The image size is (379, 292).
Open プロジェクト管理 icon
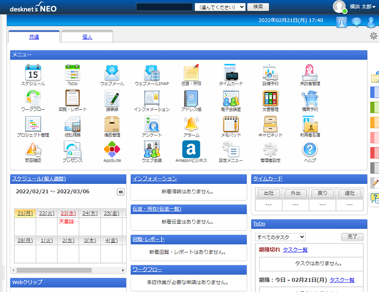pyautogui.click(x=33, y=124)
